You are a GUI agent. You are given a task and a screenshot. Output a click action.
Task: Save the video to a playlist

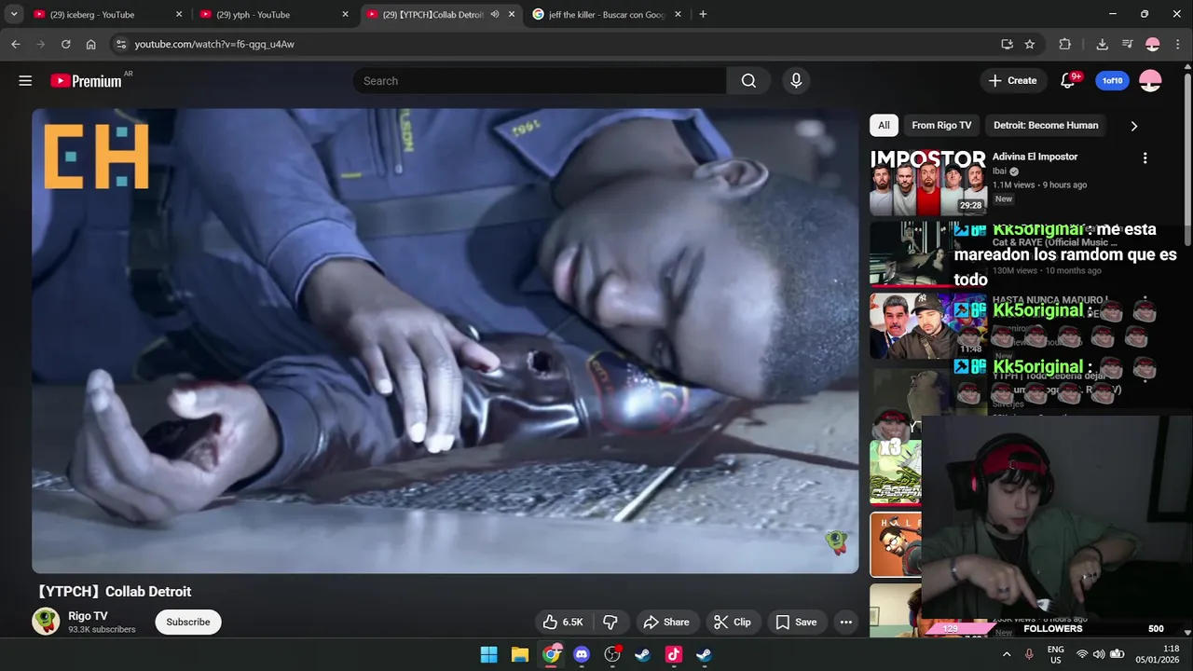(x=796, y=622)
